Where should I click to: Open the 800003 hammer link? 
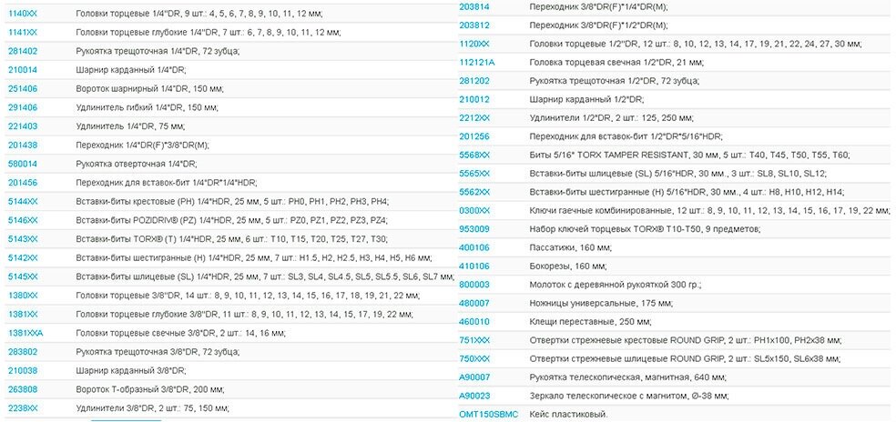pyautogui.click(x=474, y=285)
